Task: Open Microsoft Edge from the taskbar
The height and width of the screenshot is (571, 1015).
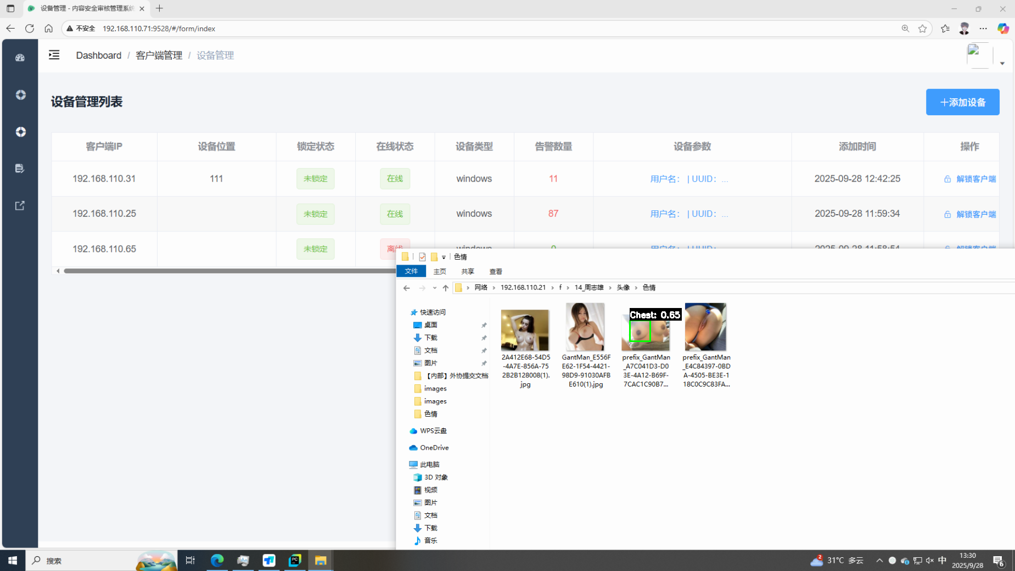Action: (x=217, y=560)
